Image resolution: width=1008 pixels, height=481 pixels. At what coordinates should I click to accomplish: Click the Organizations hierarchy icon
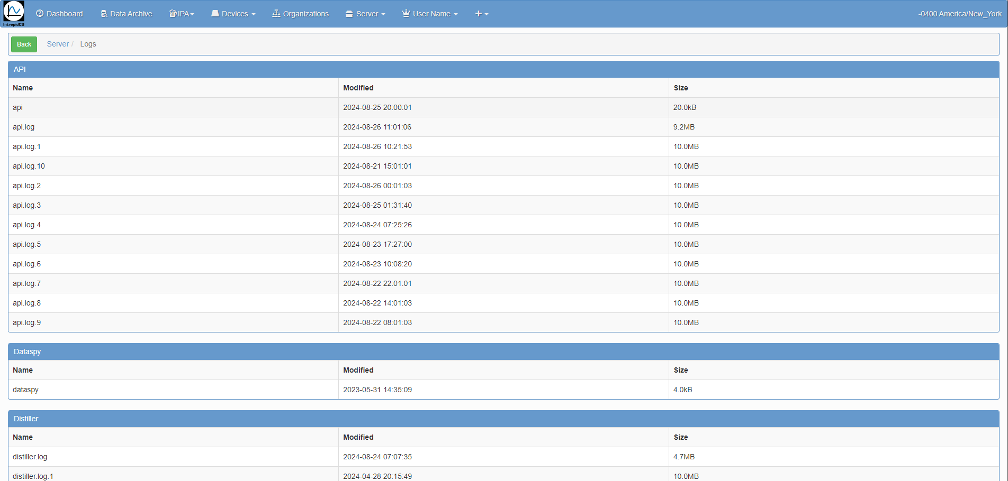(x=276, y=14)
